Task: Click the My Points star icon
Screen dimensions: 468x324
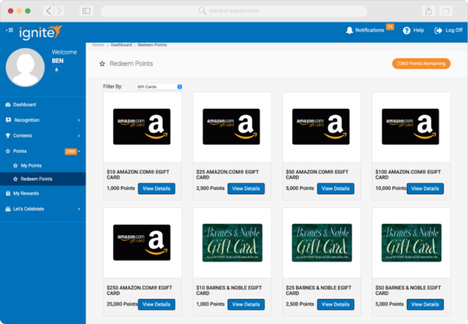Action: coord(16,166)
